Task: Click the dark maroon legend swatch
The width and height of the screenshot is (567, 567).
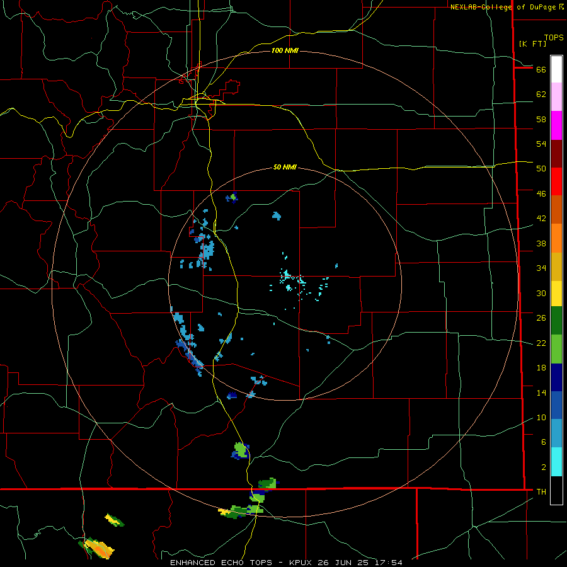Action: [556, 154]
